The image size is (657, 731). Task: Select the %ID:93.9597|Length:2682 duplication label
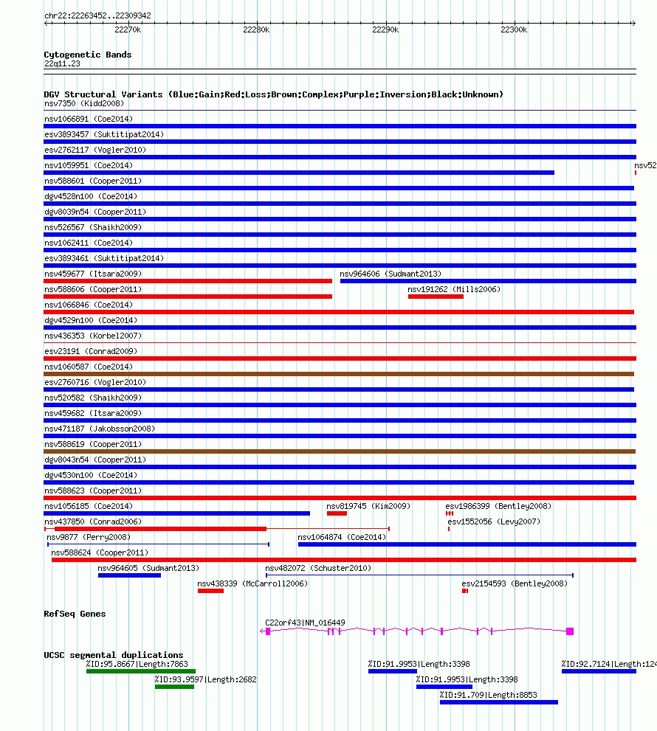206,679
